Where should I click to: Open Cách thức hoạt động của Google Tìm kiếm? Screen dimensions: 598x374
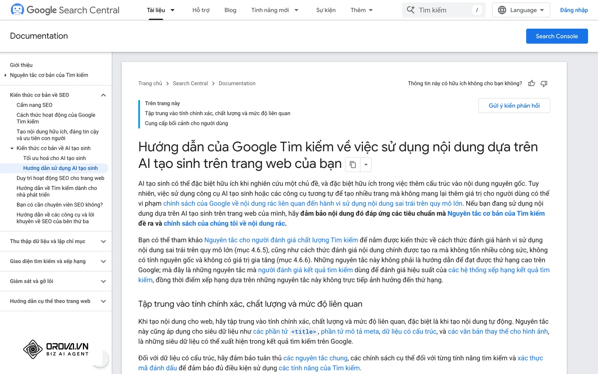pos(56,118)
